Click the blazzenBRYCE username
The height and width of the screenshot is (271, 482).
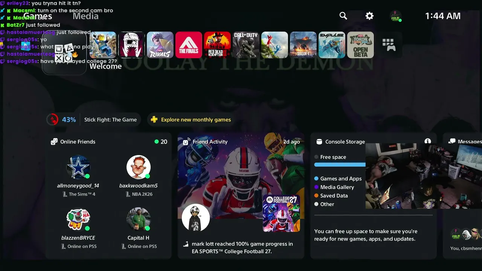(x=78, y=238)
